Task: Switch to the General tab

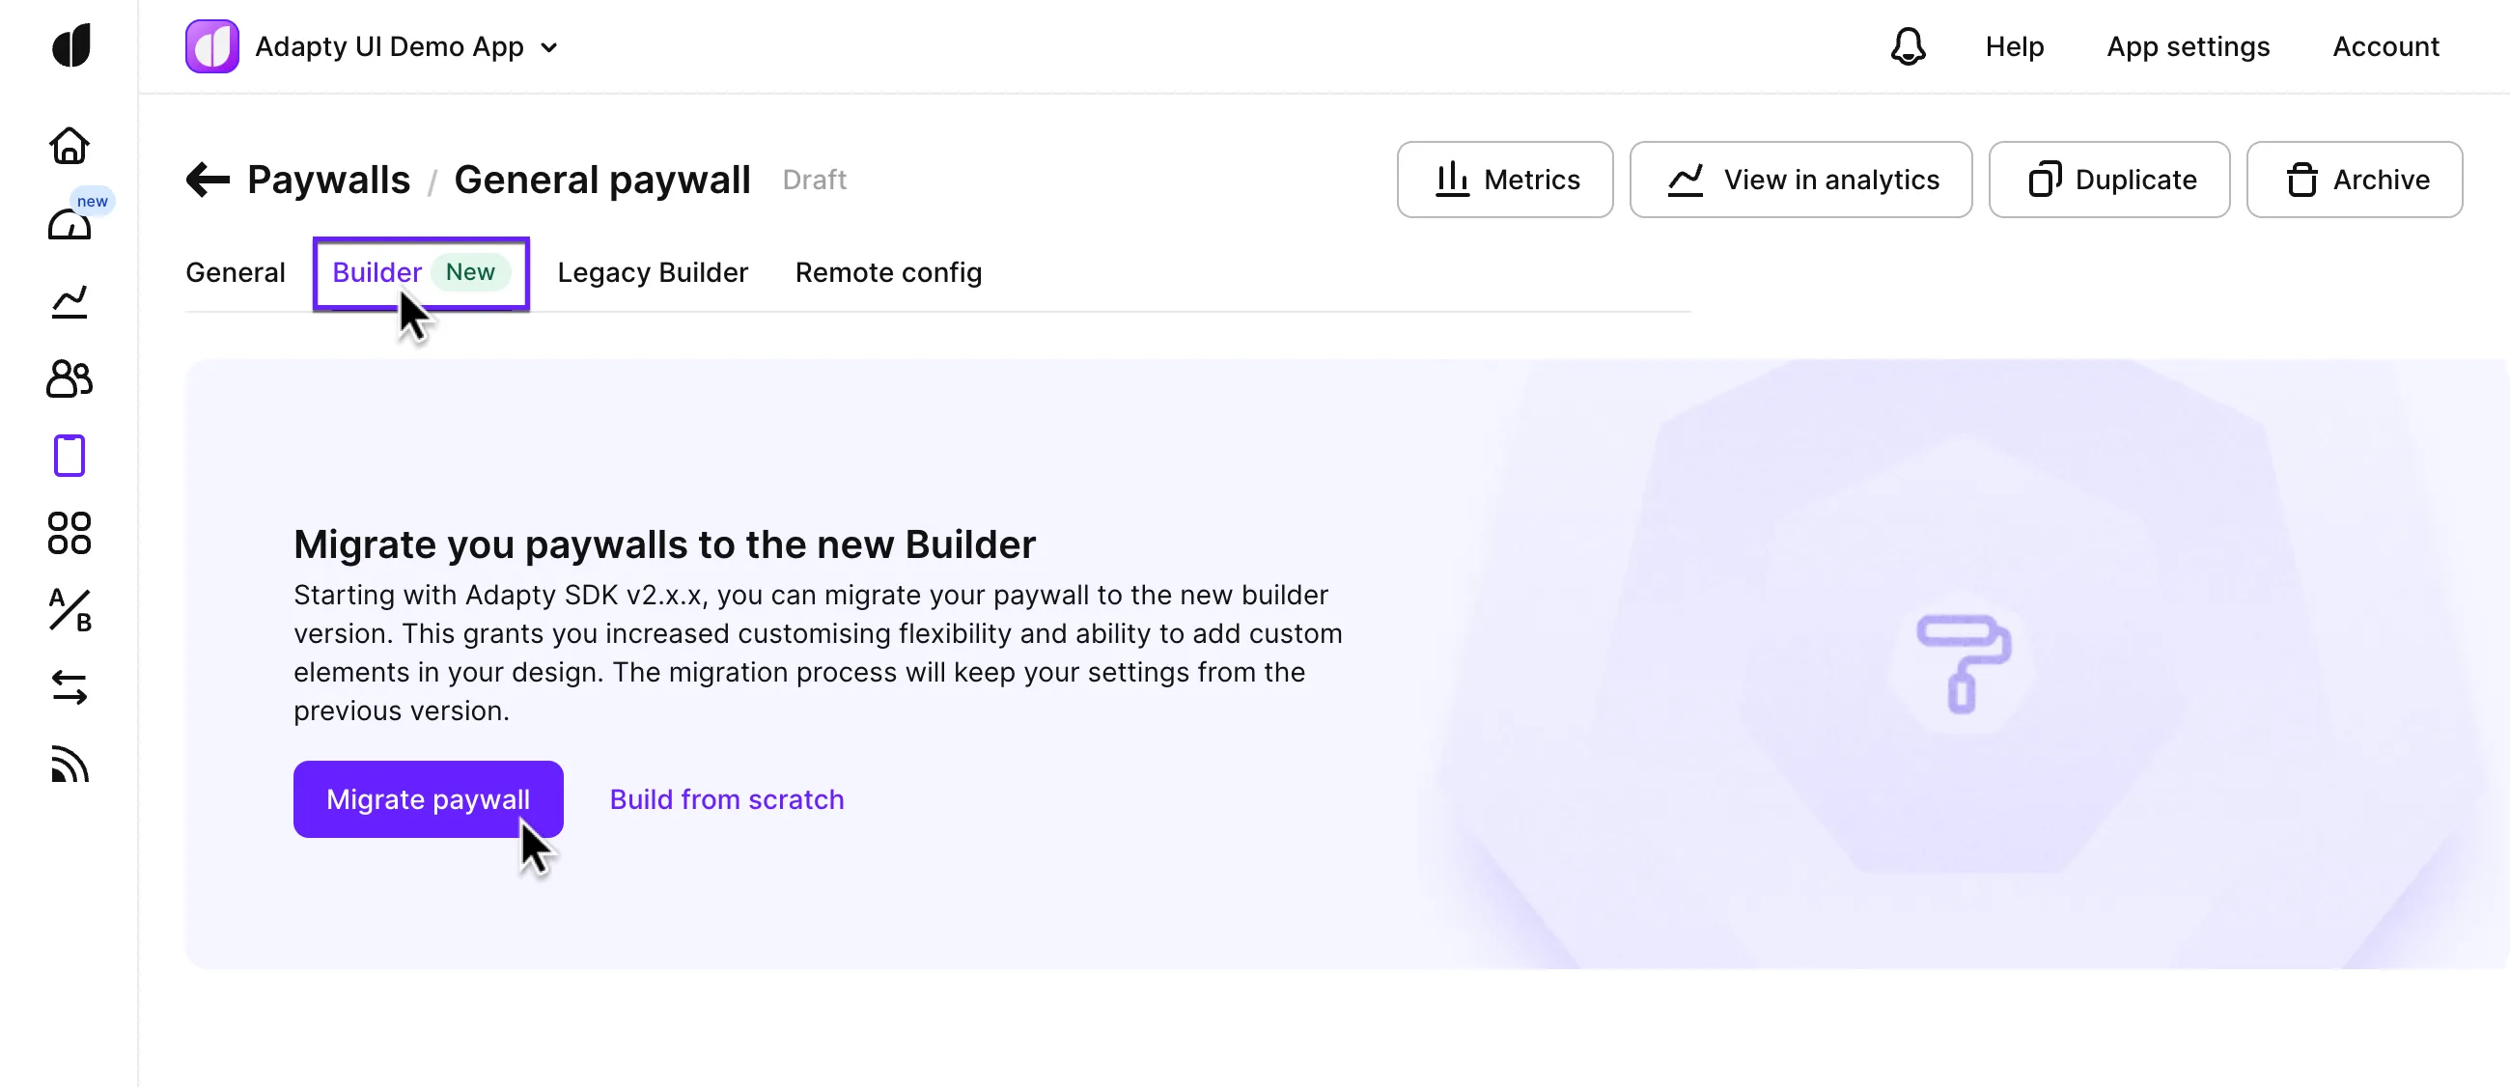Action: [x=235, y=273]
